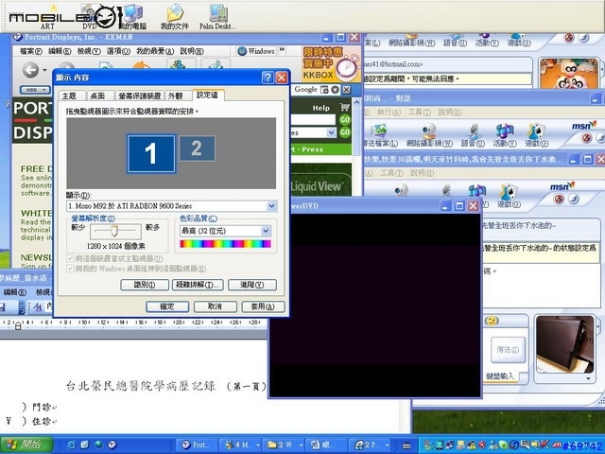605x454 pixels.
Task: Click the shopping cart icon on Portrait Displays page
Action: point(344,107)
